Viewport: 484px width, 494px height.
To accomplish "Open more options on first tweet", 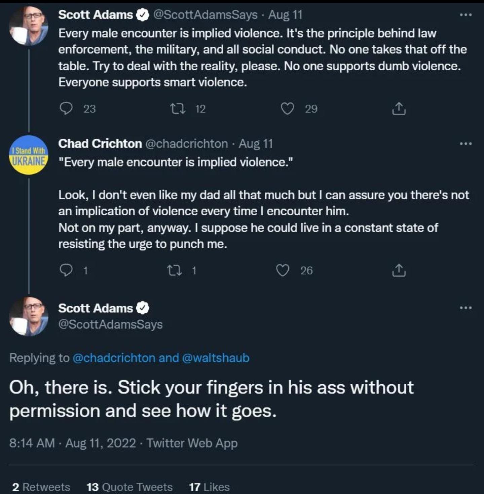I will [x=466, y=15].
